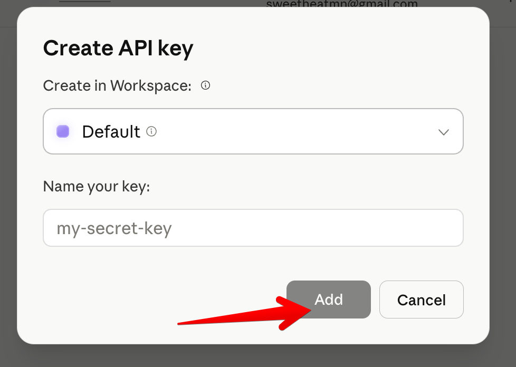Dismiss dialog via dimmed backdrop below it
This screenshot has width=516, height=367.
pyautogui.click(x=253, y=356)
